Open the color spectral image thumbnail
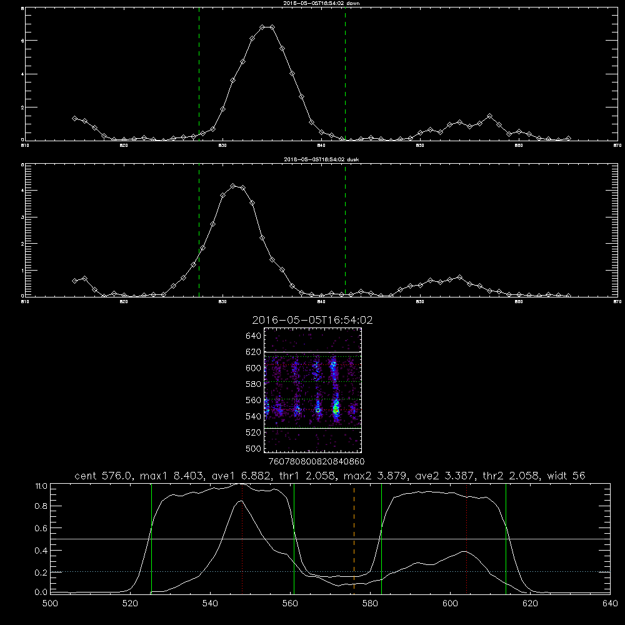This screenshot has width=625, height=625. 312,390
